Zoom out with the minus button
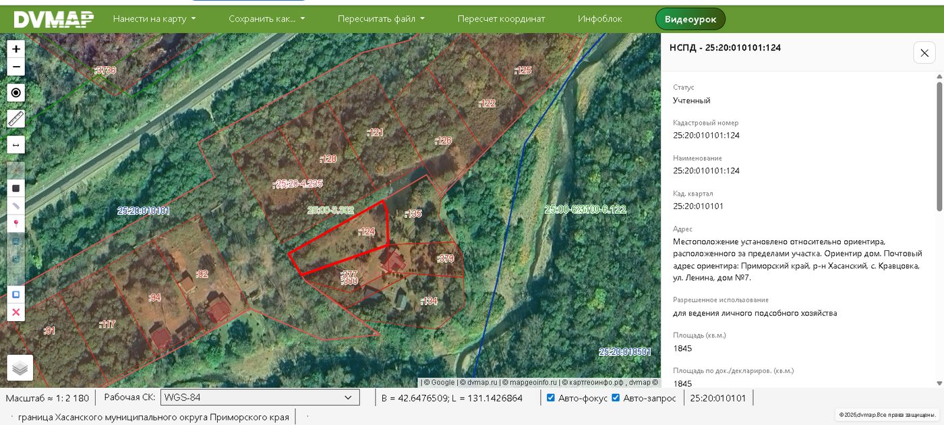Image resolution: width=944 pixels, height=425 pixels. pyautogui.click(x=16, y=67)
